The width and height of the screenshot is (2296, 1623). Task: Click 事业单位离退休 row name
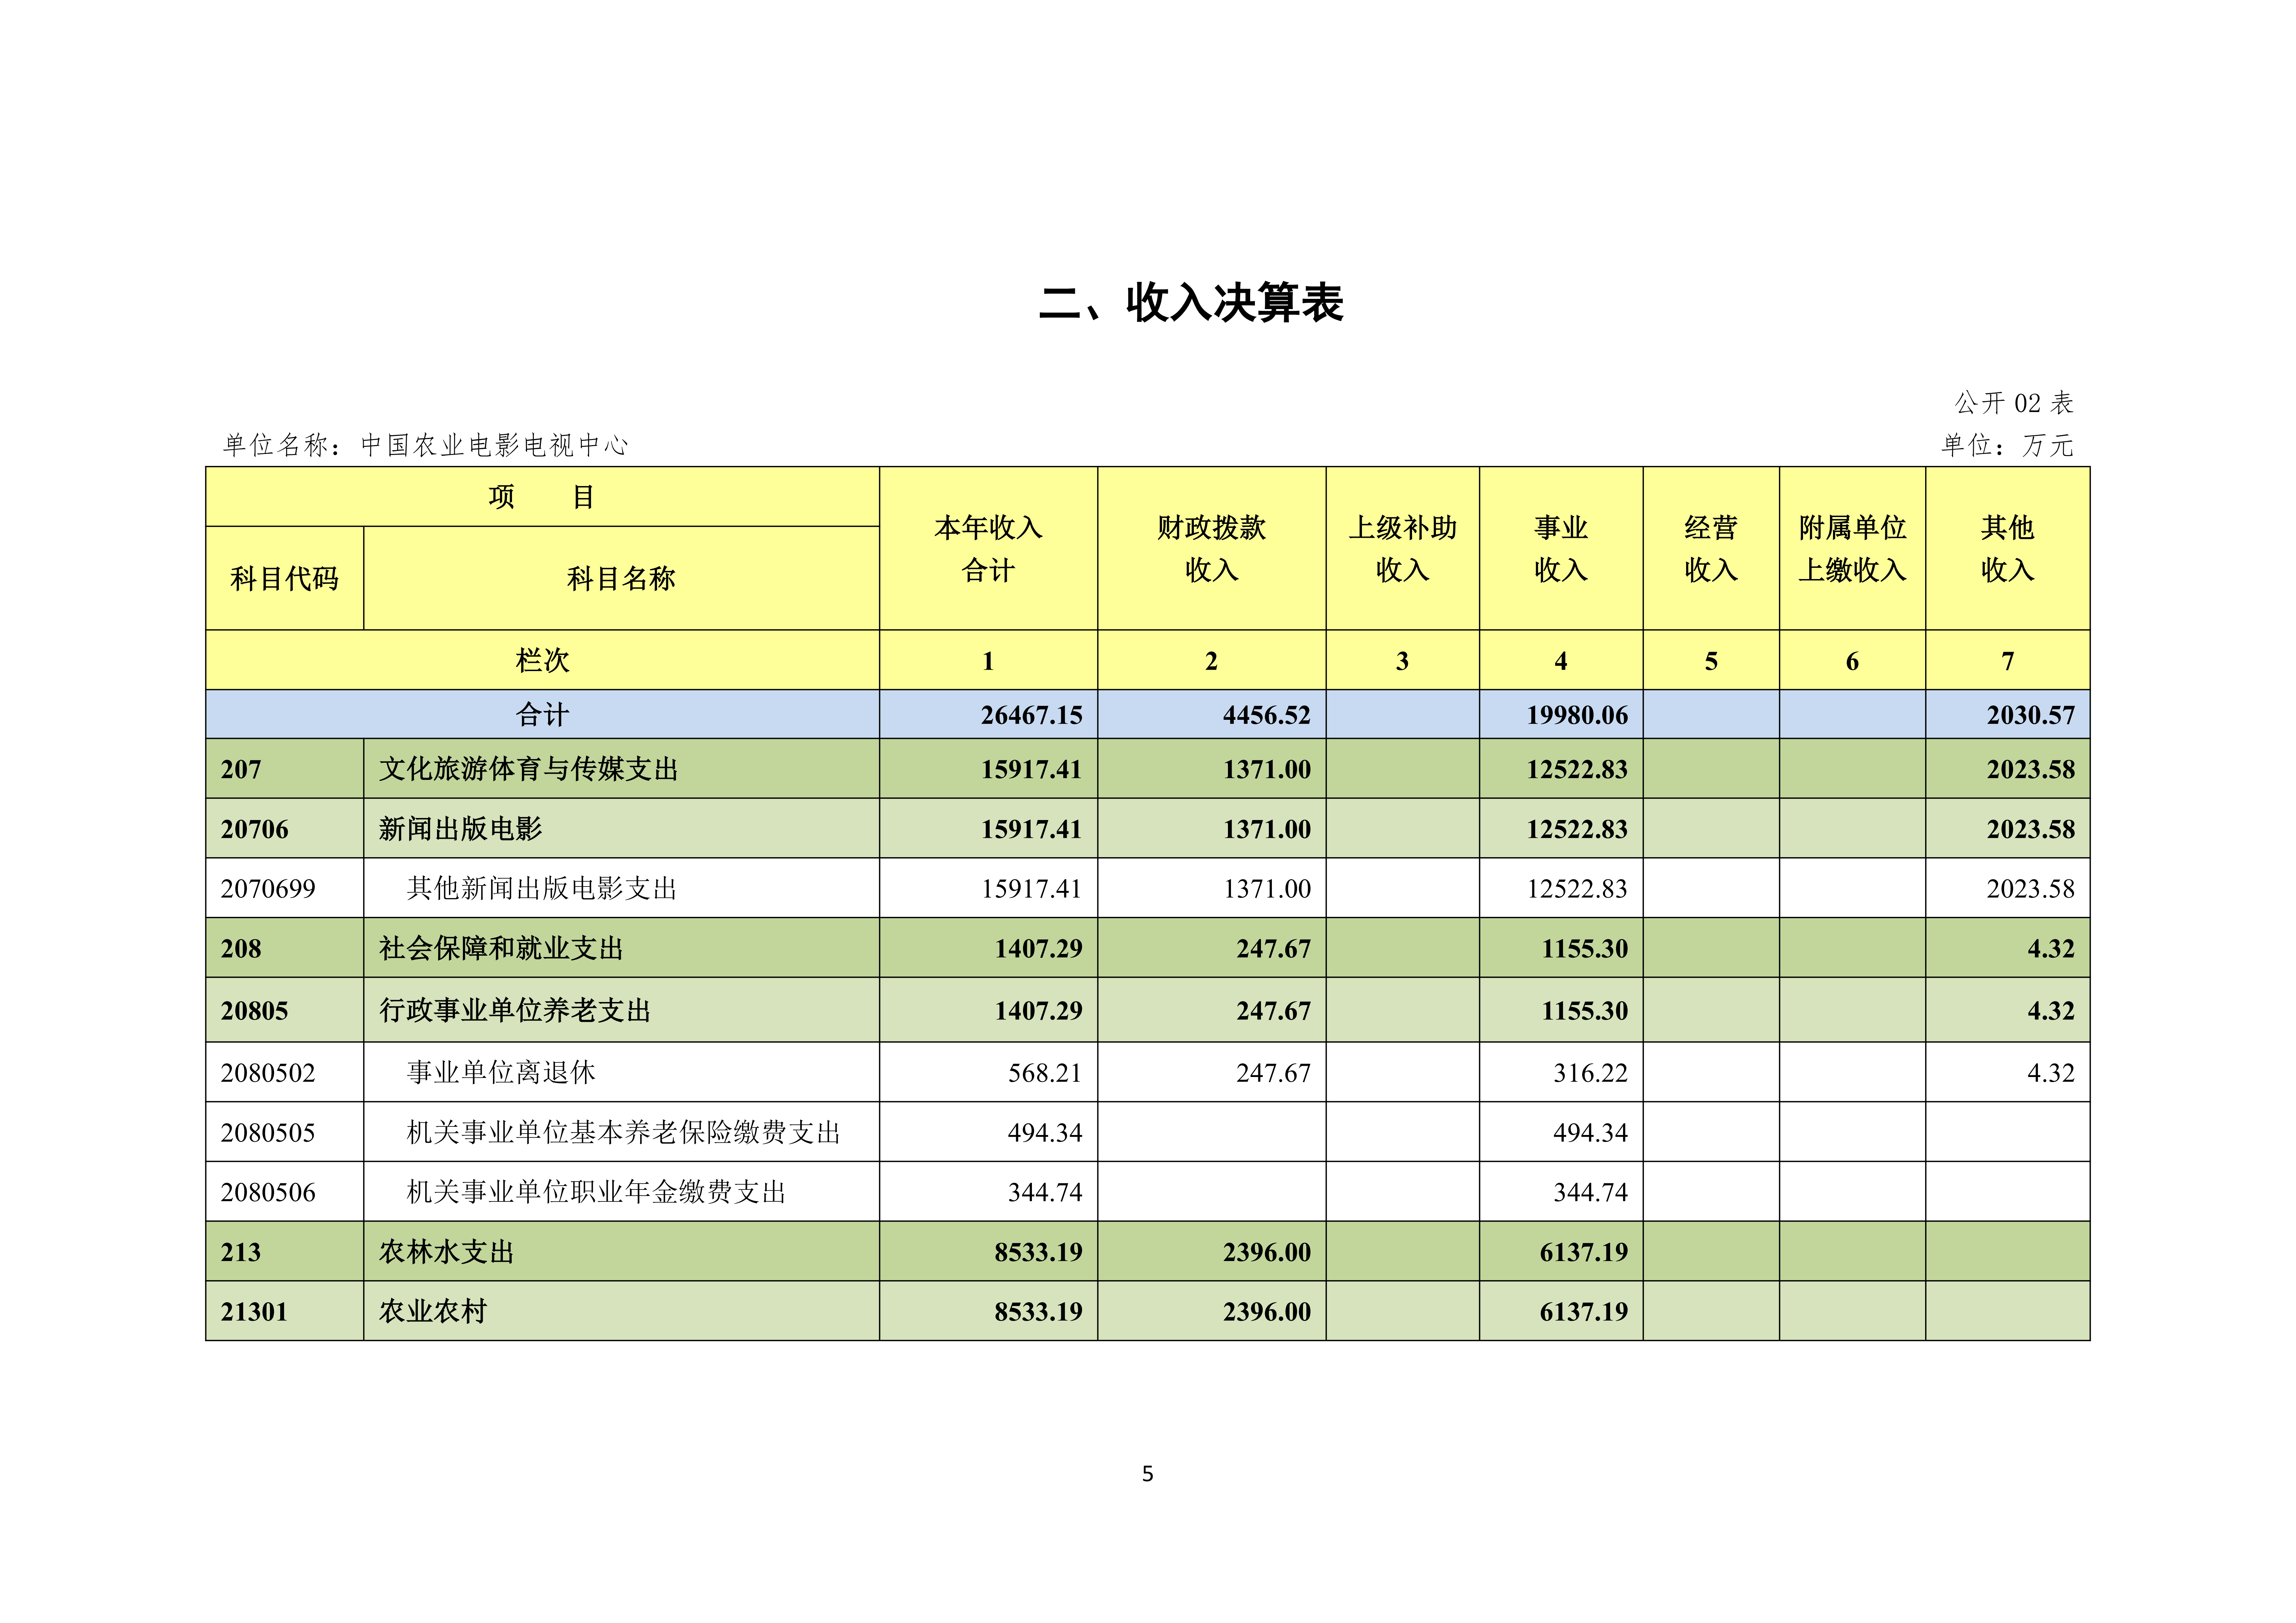[x=501, y=1073]
